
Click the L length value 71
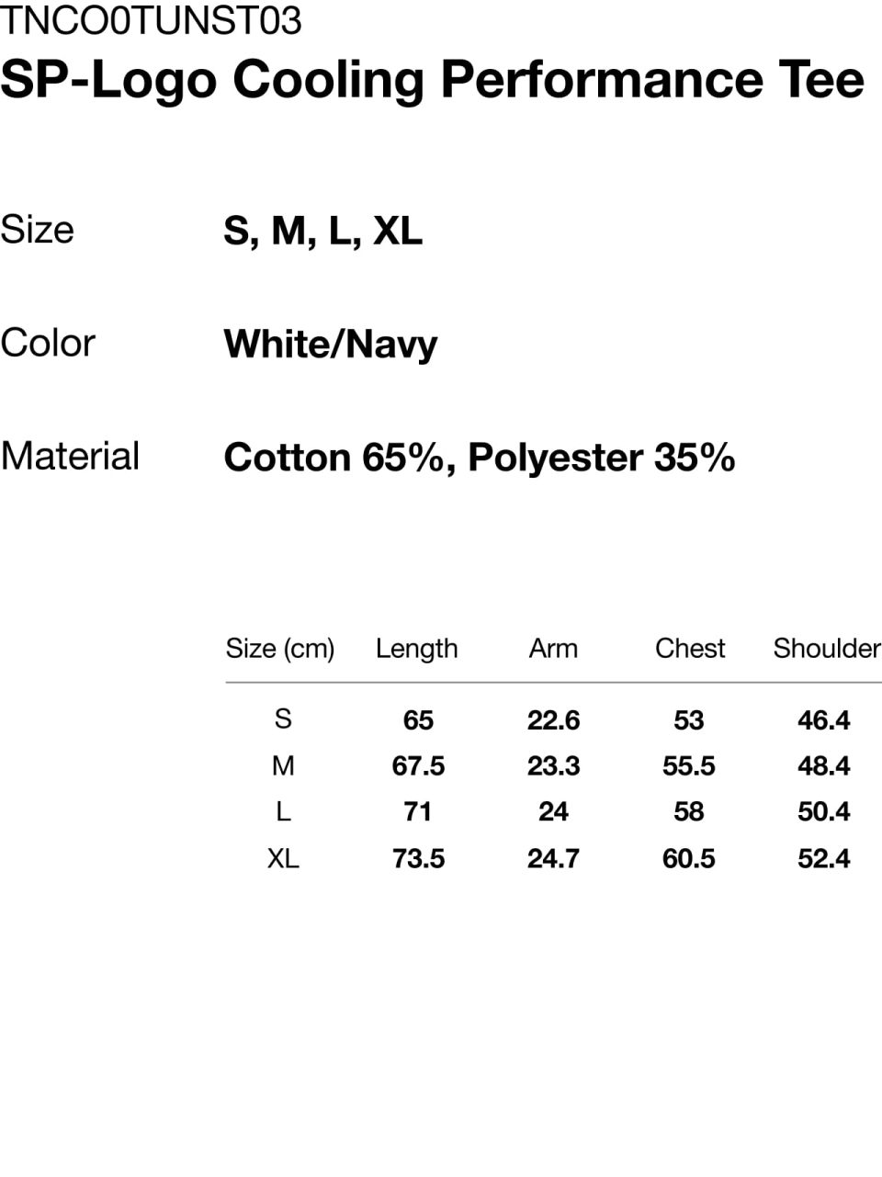[418, 812]
